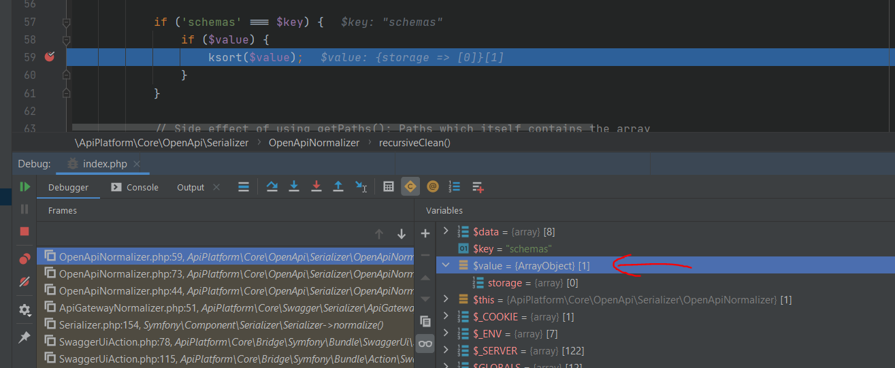
Task: Click the Step Out up arrow
Action: click(338, 187)
